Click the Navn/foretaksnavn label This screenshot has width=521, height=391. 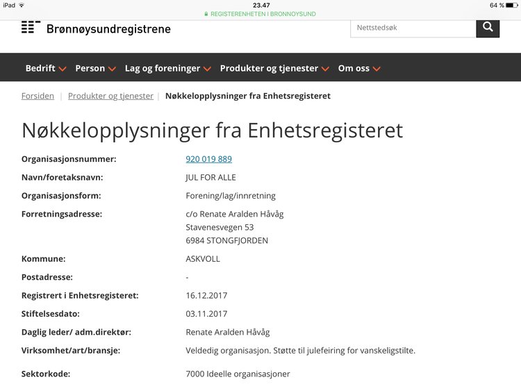point(62,177)
